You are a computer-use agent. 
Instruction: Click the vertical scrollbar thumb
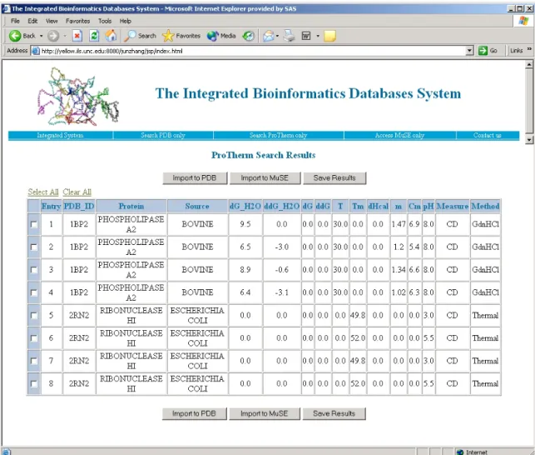(529, 101)
